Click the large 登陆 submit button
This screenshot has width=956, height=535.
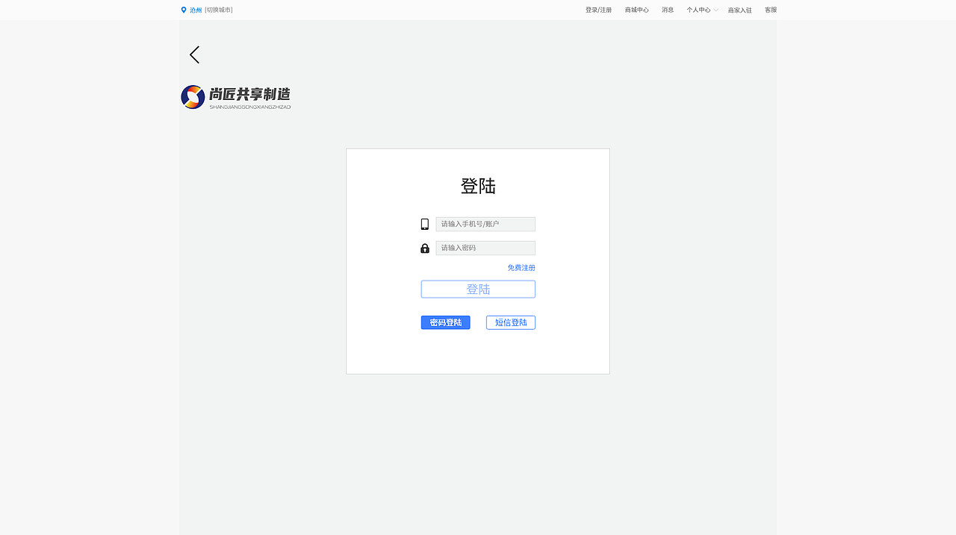478,289
